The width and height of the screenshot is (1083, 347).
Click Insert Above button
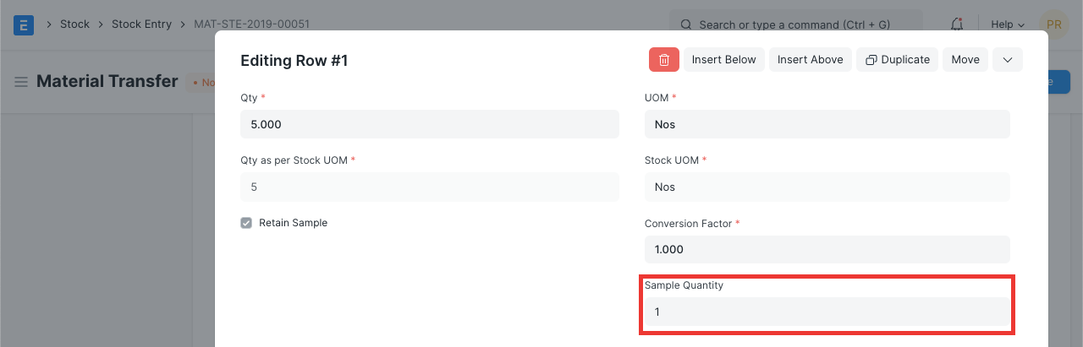pos(810,60)
